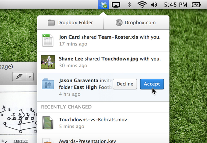The height and width of the screenshot is (143, 207).
Task: Select the highlighter tool button
Action: [x=19, y=77]
